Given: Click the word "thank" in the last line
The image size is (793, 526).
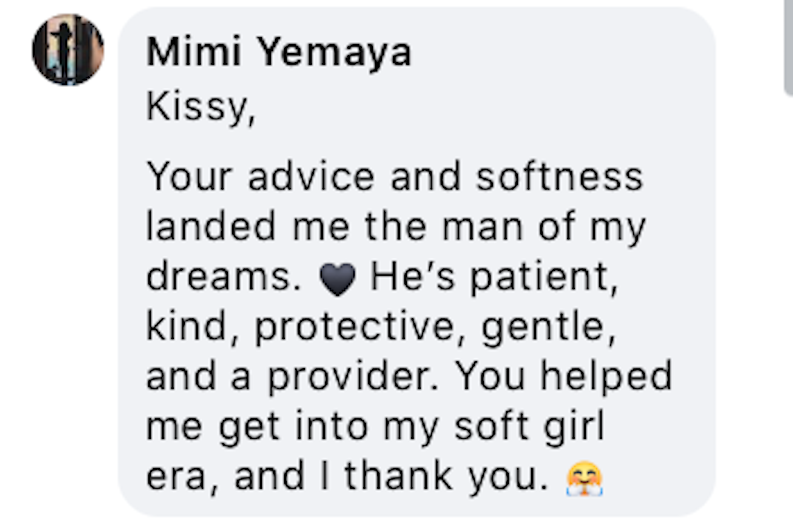Looking at the screenshot, I should 398,475.
